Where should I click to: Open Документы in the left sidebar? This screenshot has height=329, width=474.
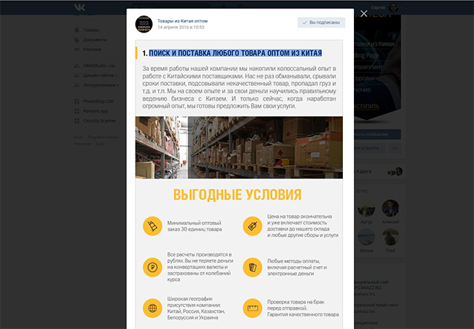(x=95, y=39)
